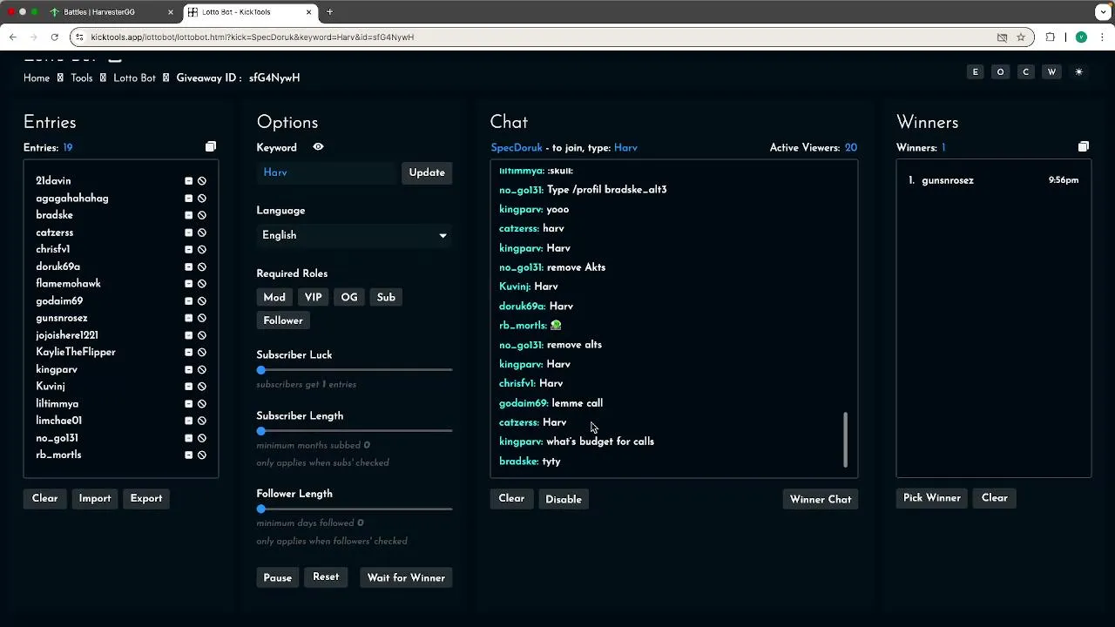1115x627 pixels.
Task: Open Lotto Bot in the breadcrumb
Action: 134,78
